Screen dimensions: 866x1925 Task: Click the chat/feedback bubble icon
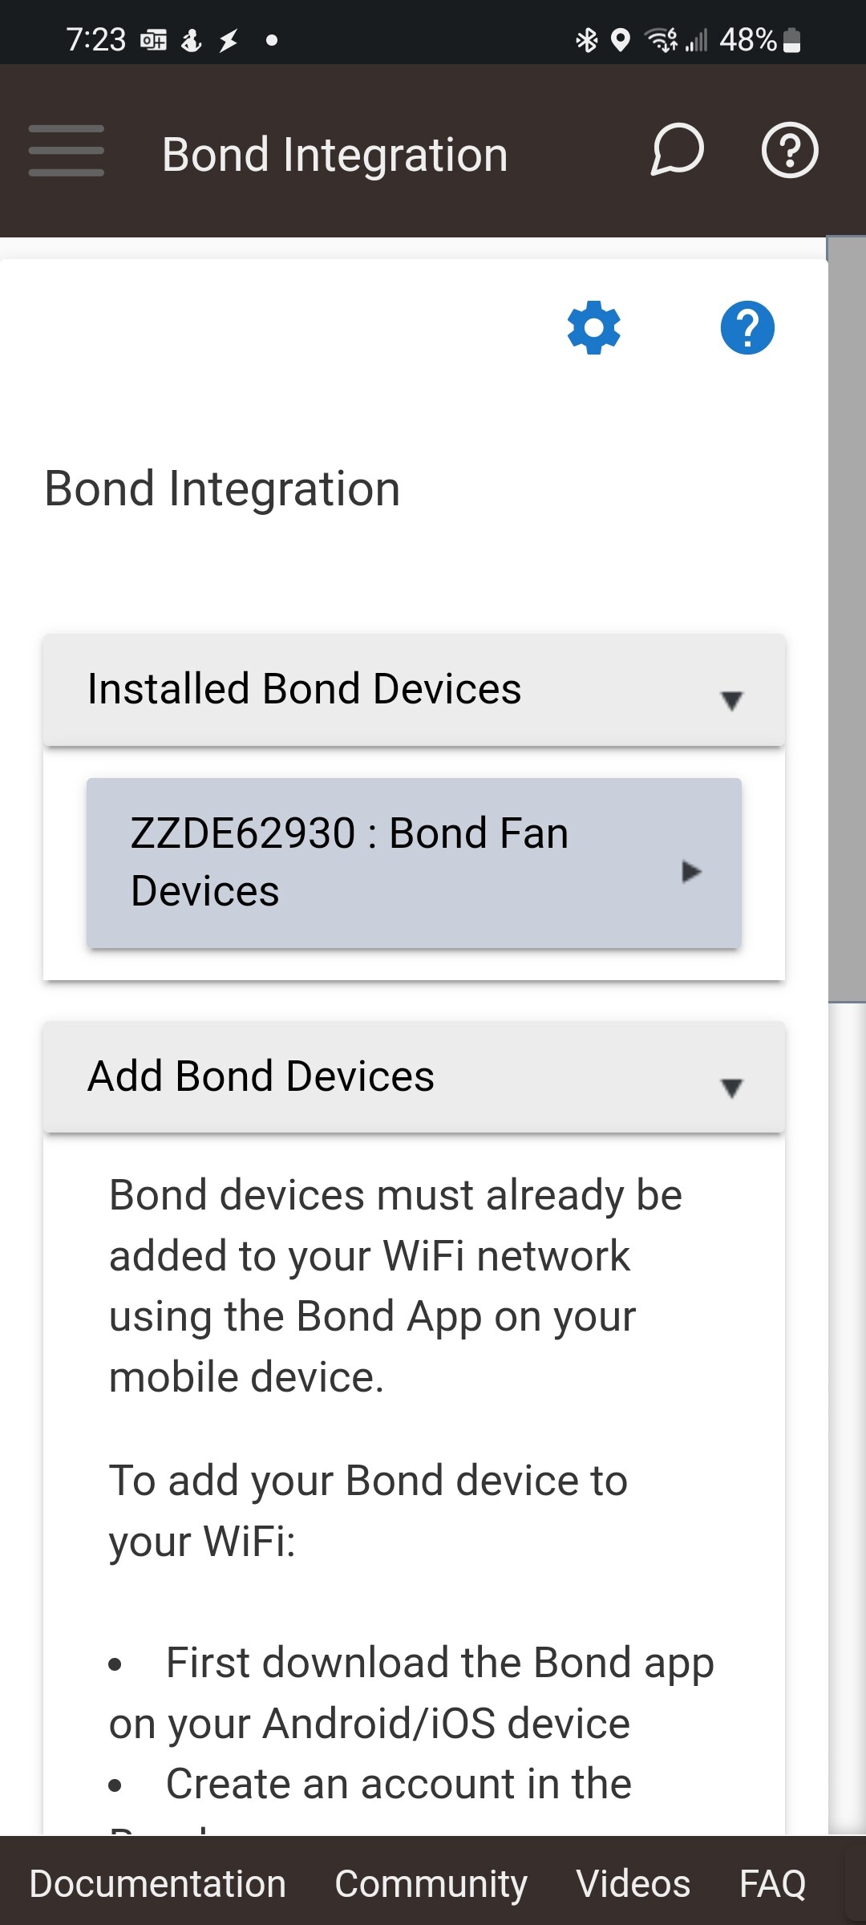[676, 149]
